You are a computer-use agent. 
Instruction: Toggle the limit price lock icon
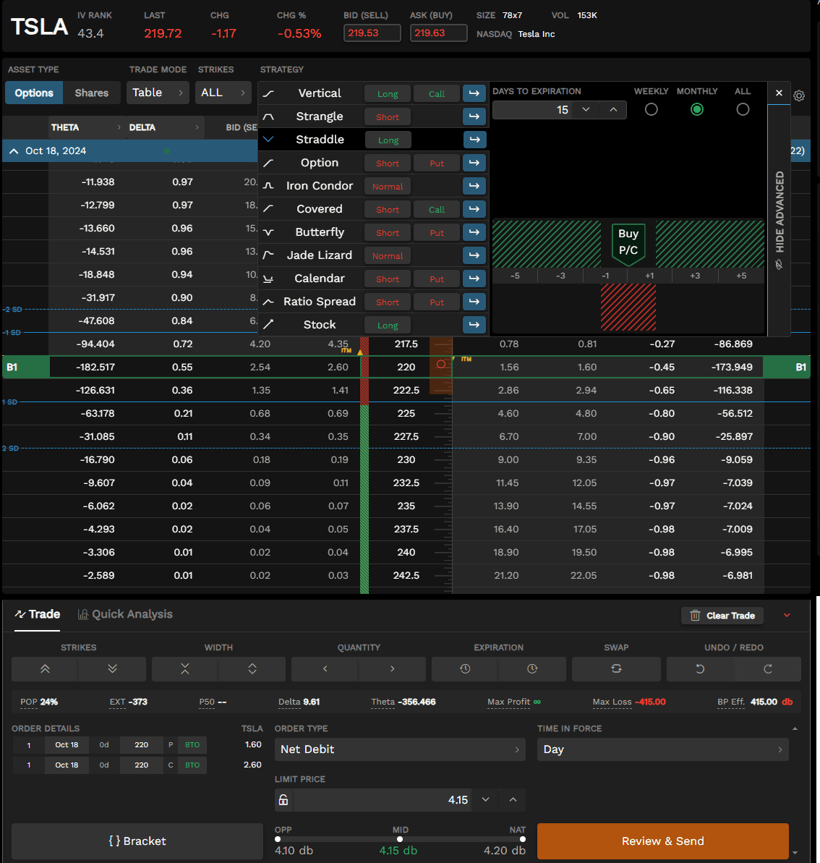click(283, 800)
